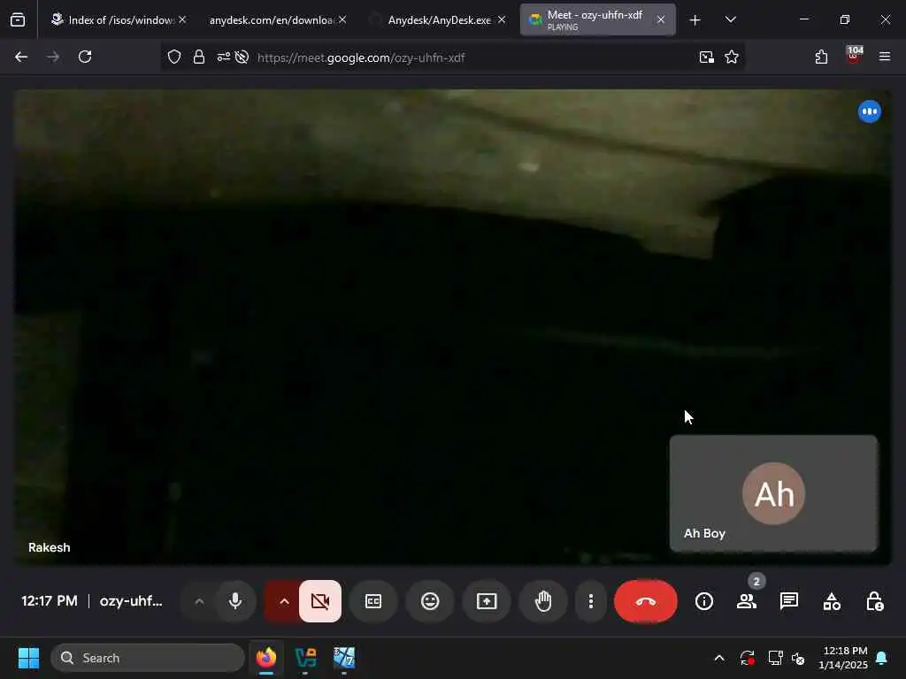Show participants list people icon
906x679 pixels.
pyautogui.click(x=747, y=601)
